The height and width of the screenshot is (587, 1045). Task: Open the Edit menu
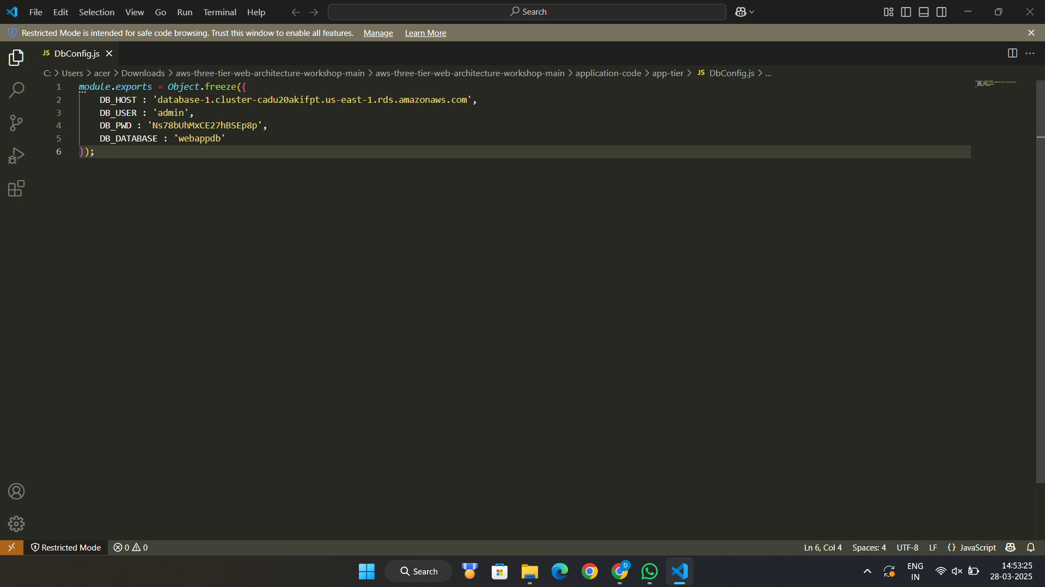click(x=60, y=12)
